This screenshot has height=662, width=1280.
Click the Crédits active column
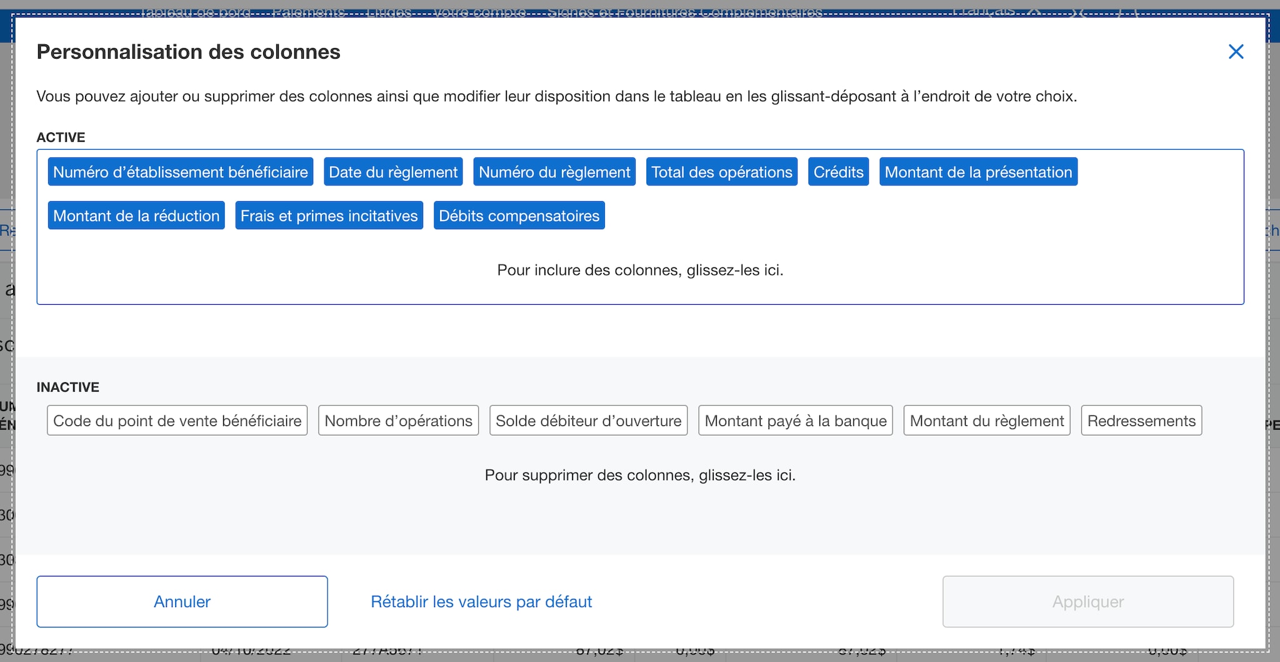coord(838,172)
